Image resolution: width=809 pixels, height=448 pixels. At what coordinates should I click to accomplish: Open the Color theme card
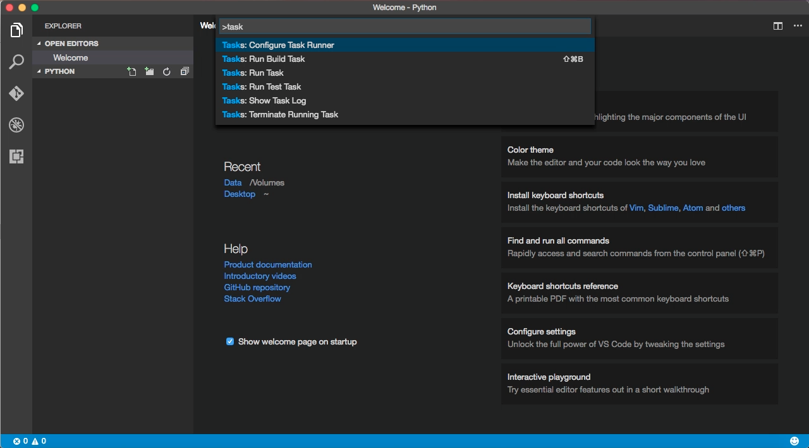[640, 156]
